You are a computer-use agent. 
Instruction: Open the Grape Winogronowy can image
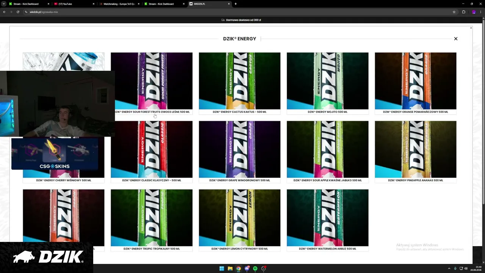[x=239, y=149]
